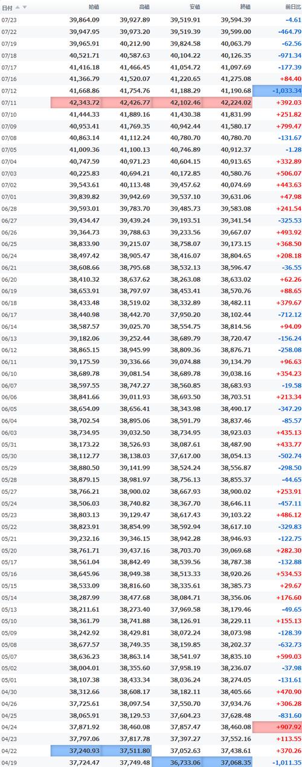302x767 pixels.
Task: Select the -1.28 change for 07/05
Action: coord(294,150)
